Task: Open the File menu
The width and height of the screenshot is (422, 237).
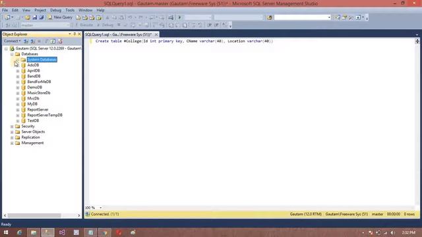Action: 5,10
